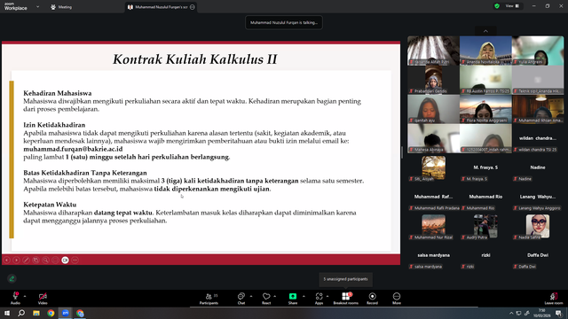The image size is (568, 319).
Task: Select Prabandari Gendis's video thumbnail
Action: 434,80
